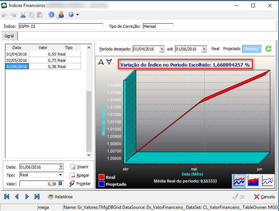This screenshot has width=279, height=211.
Task: Click the scissors cut icon
Action: pos(23,15)
